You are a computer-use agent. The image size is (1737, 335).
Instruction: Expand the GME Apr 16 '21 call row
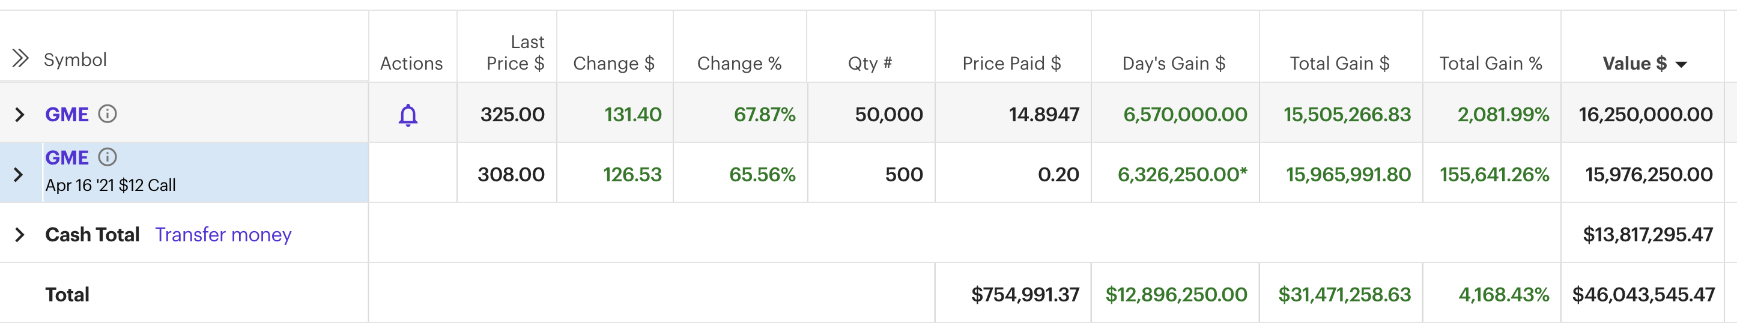[19, 175]
